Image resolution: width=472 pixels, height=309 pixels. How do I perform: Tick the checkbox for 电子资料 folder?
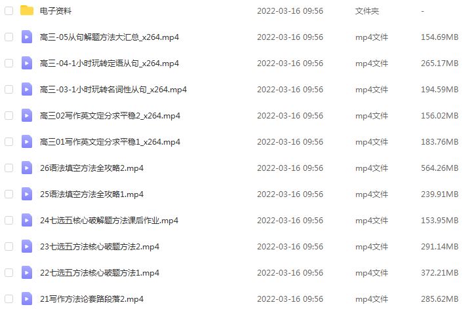tap(9, 11)
